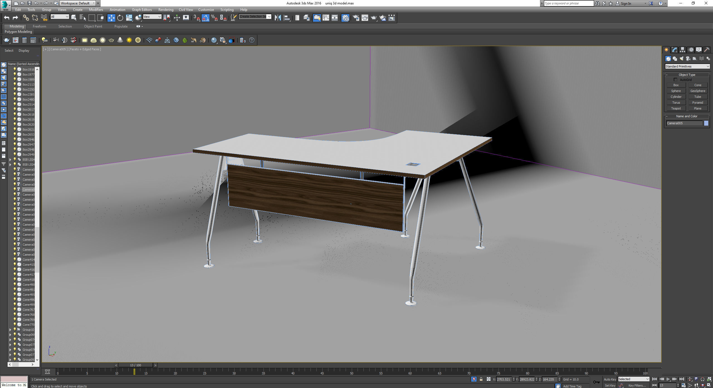This screenshot has width=713, height=388.
Task: Open the Schematic View icon
Action: point(335,18)
